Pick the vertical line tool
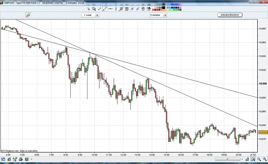The image size is (268, 164). (116, 9)
